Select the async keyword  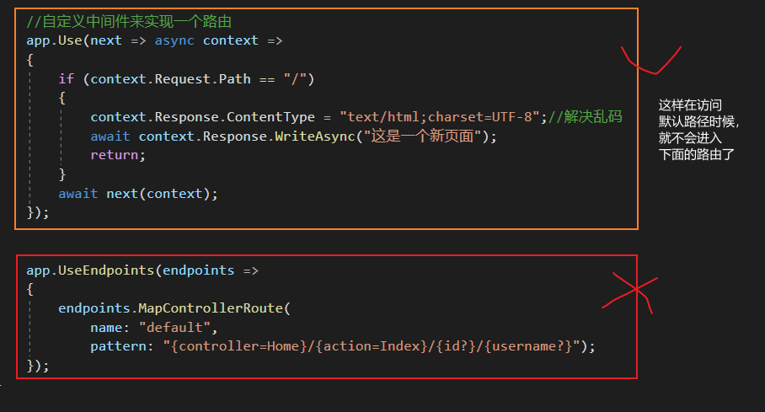tap(174, 40)
